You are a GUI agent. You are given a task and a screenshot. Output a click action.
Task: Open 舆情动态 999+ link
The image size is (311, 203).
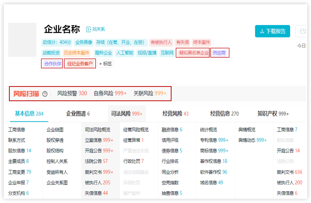(x=253, y=140)
